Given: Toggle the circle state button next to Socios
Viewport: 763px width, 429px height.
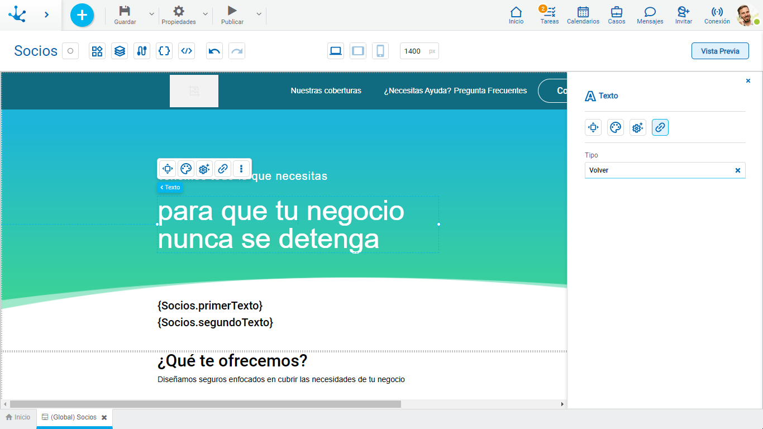Looking at the screenshot, I should (x=70, y=51).
